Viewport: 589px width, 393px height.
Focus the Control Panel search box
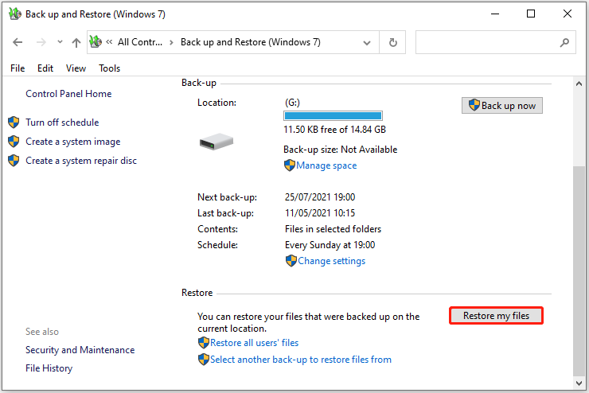pyautogui.click(x=495, y=42)
